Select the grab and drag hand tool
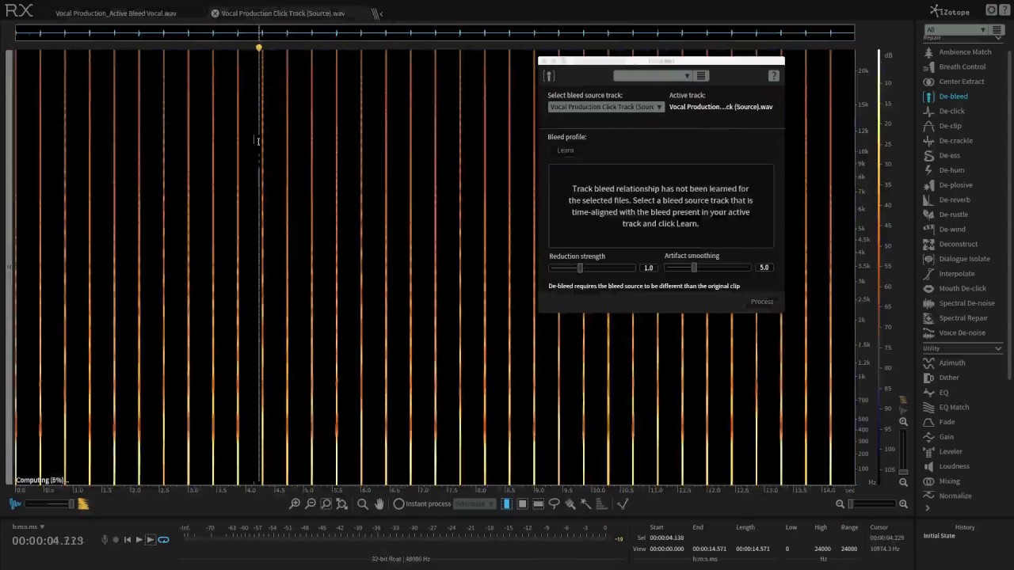 [379, 503]
